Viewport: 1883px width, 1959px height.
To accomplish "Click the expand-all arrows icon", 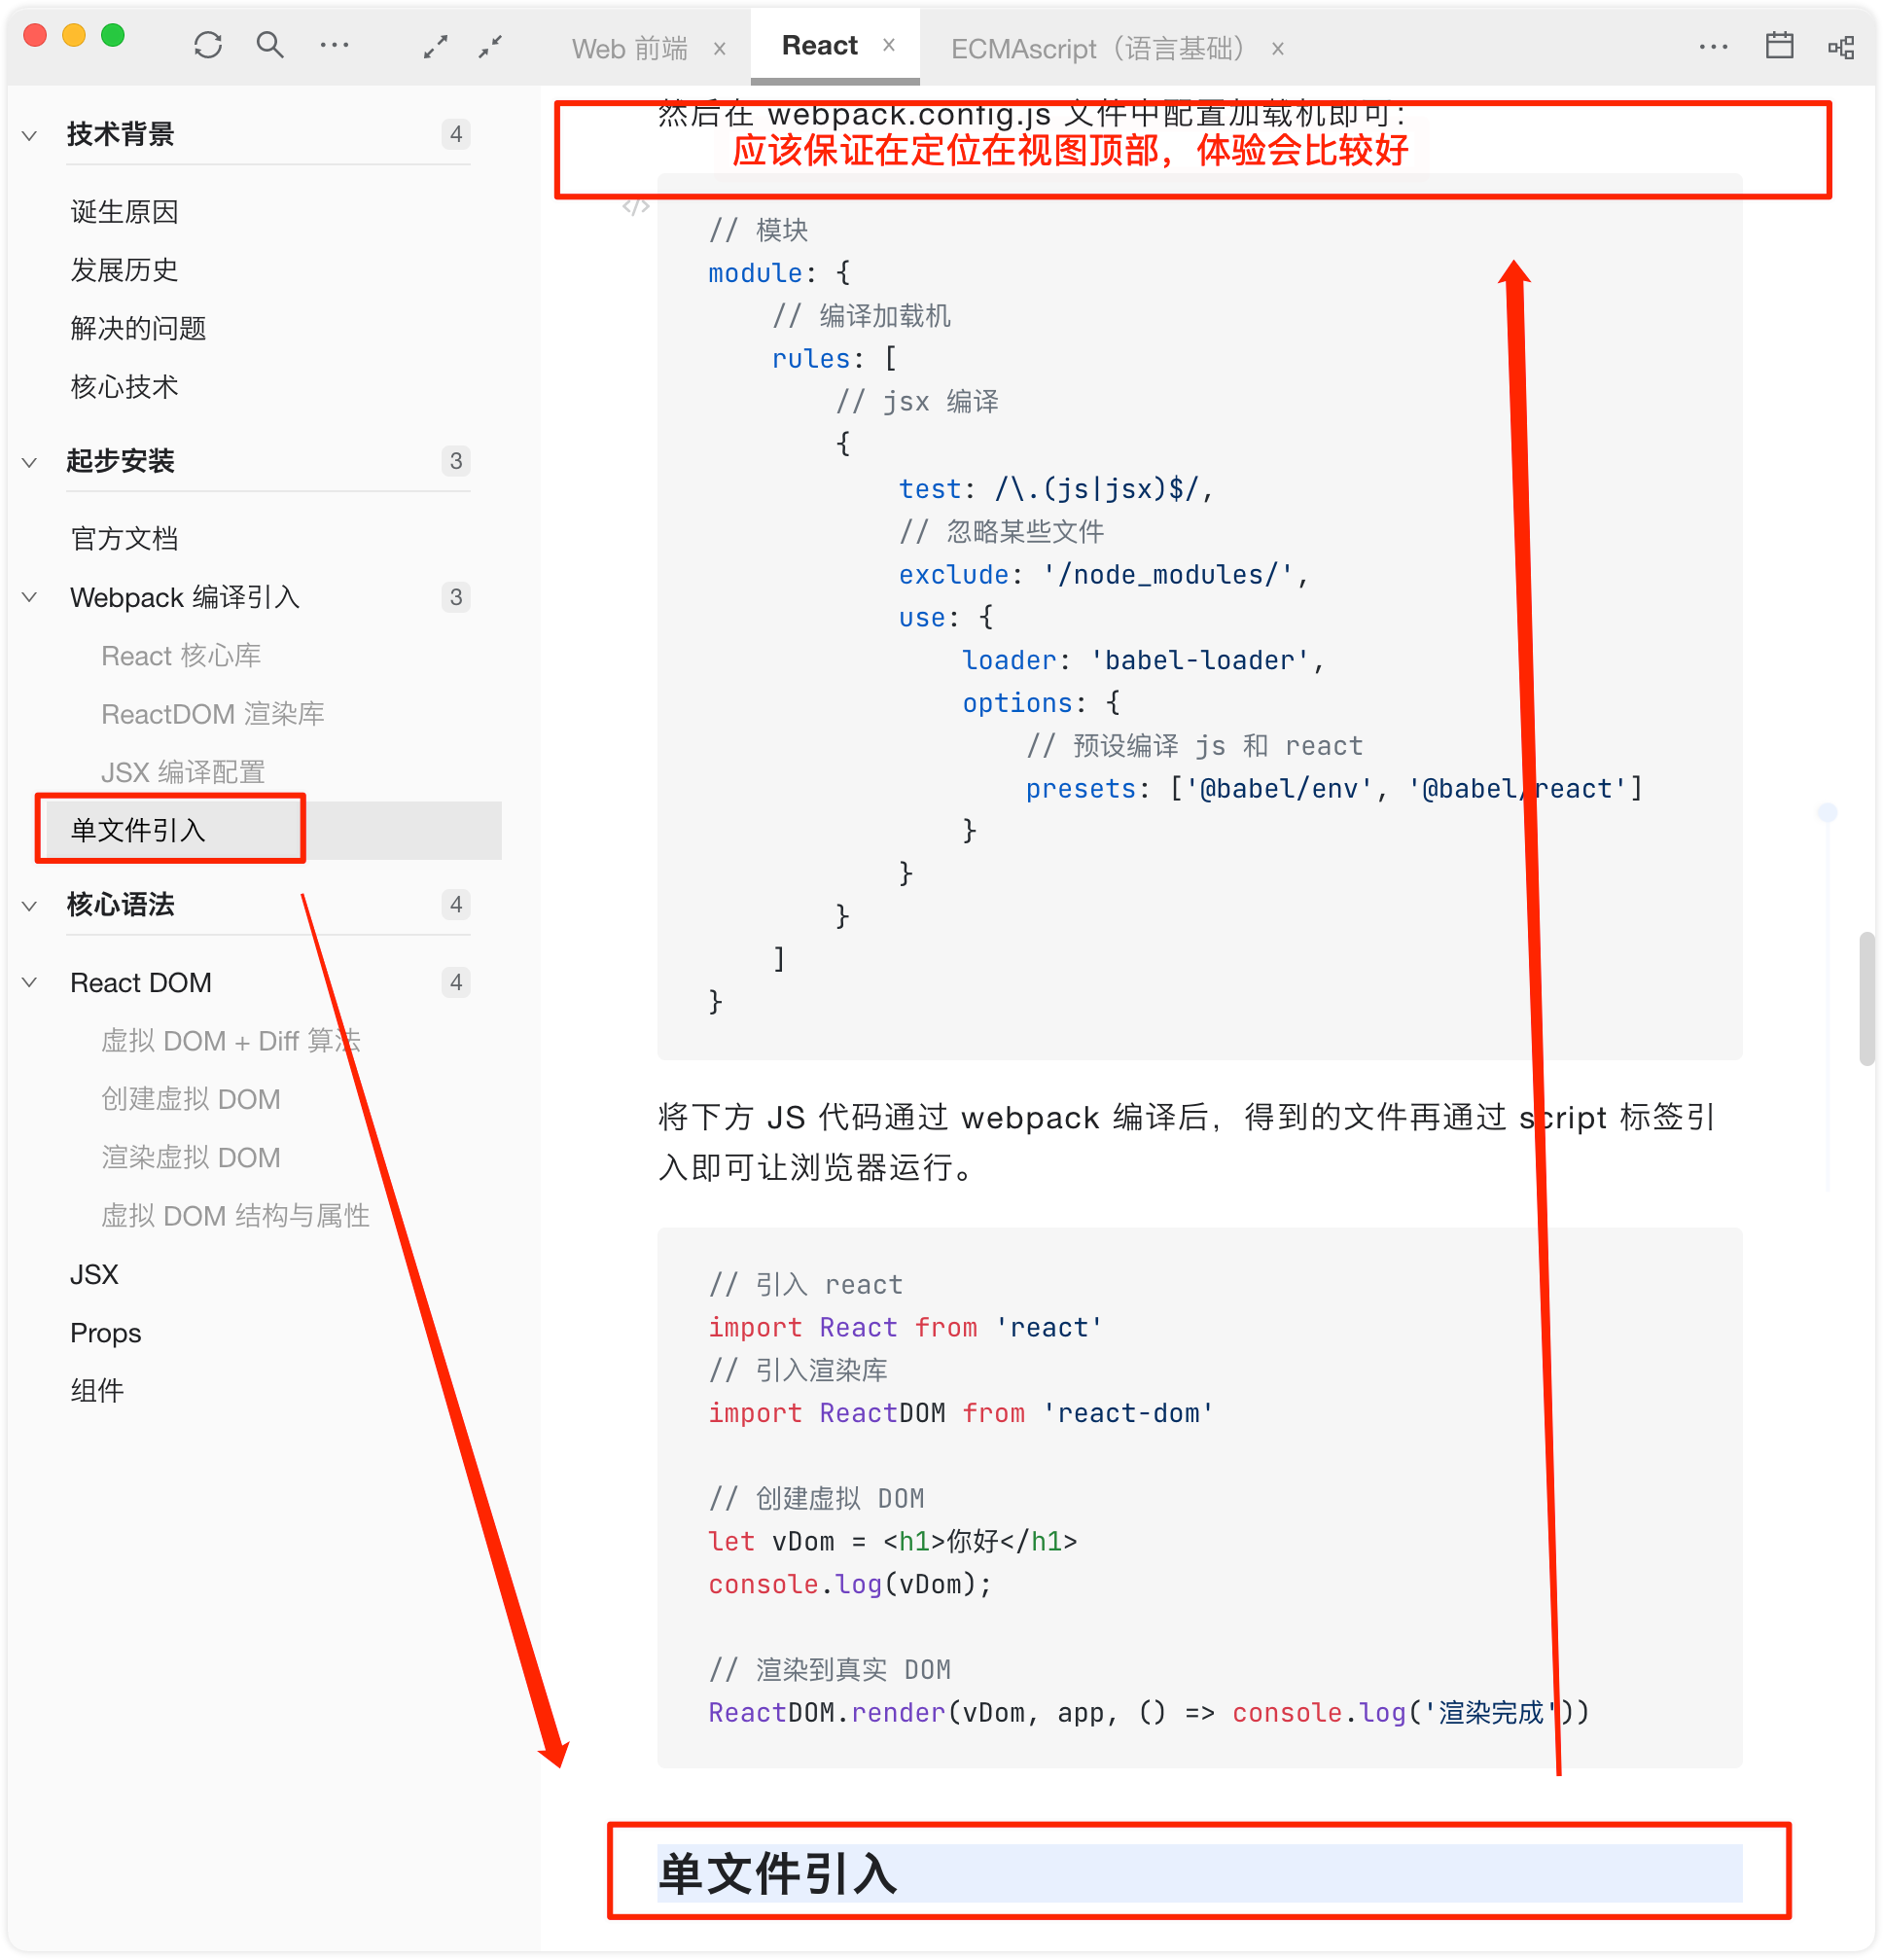I will (x=436, y=46).
